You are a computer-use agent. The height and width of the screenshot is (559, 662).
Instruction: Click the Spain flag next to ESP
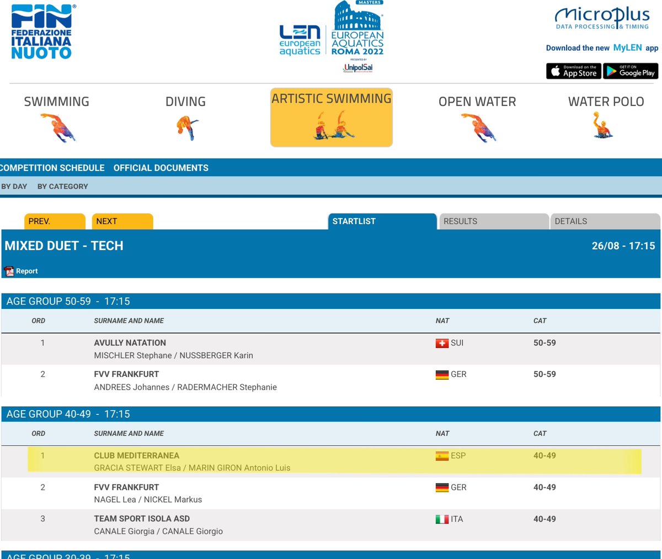tap(442, 456)
